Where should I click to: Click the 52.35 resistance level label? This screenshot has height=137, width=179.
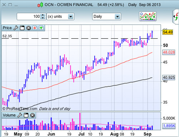coord(7,36)
